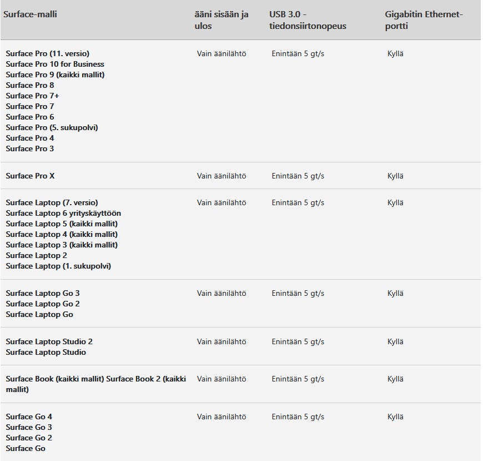Image resolution: width=483 pixels, height=461 pixels.
Task: Select "Surface Pro 10 for Business" text
Action: coord(55,64)
